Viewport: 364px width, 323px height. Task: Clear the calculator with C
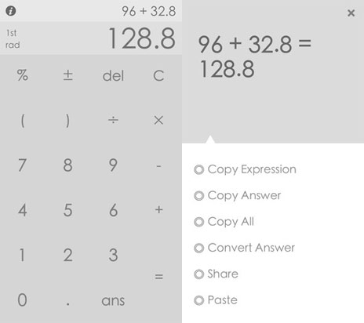point(158,76)
